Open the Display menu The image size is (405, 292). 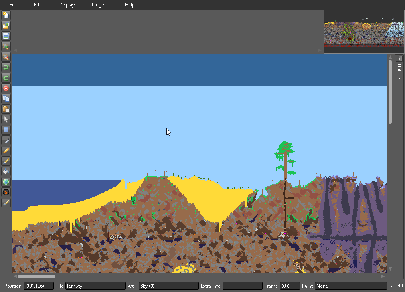tap(67, 5)
